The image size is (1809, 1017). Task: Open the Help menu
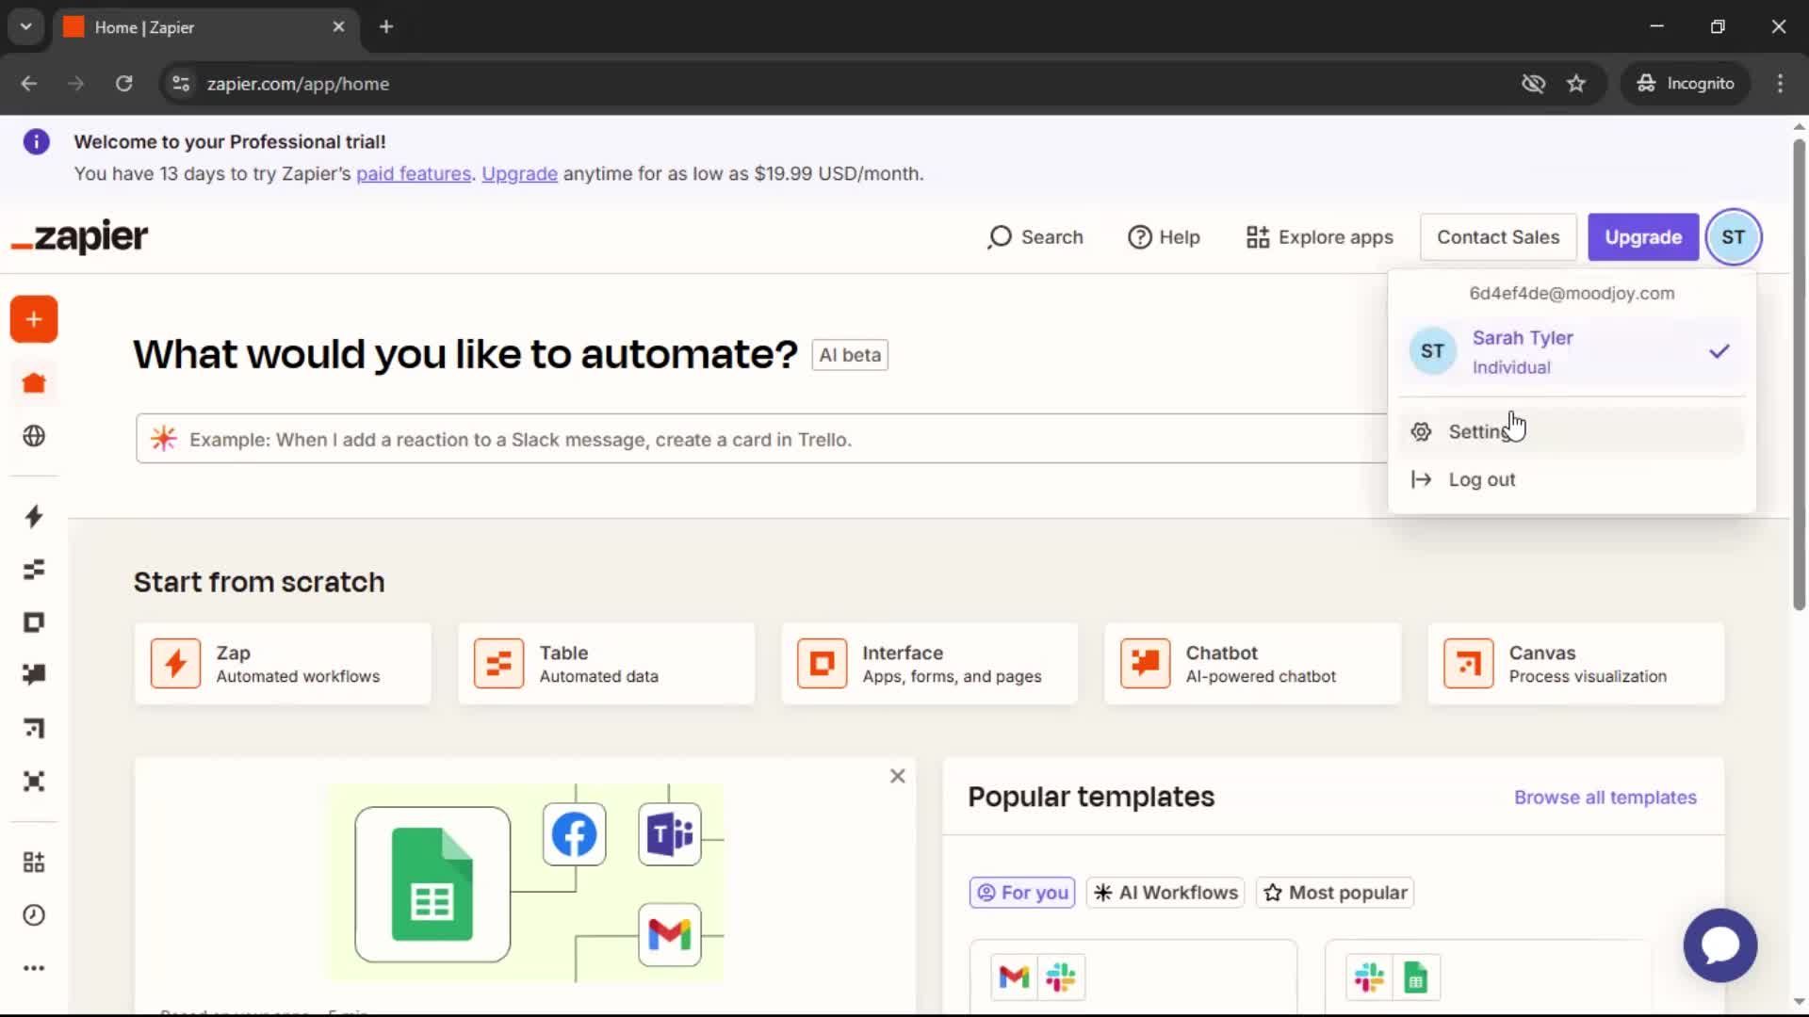(x=1164, y=237)
